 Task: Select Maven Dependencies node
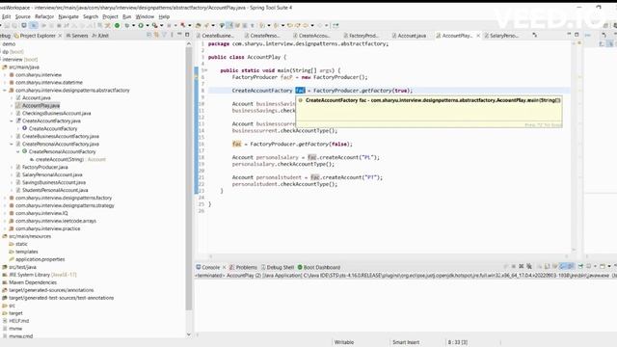(x=33, y=282)
